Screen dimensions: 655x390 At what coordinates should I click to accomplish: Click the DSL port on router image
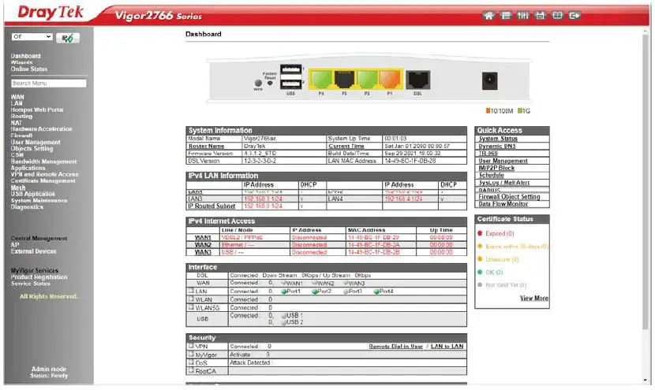point(417,80)
